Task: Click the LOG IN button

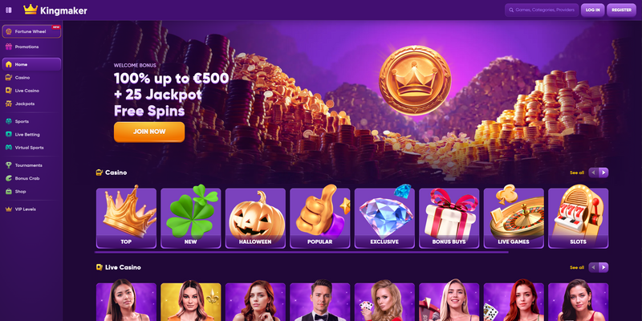Action: (592, 10)
